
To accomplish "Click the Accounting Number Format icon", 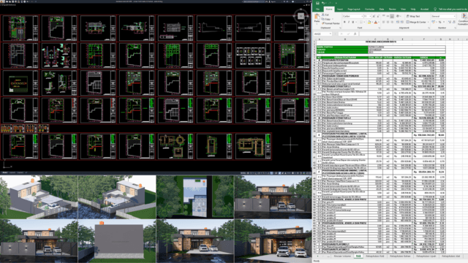I will pyautogui.click(x=433, y=22).
